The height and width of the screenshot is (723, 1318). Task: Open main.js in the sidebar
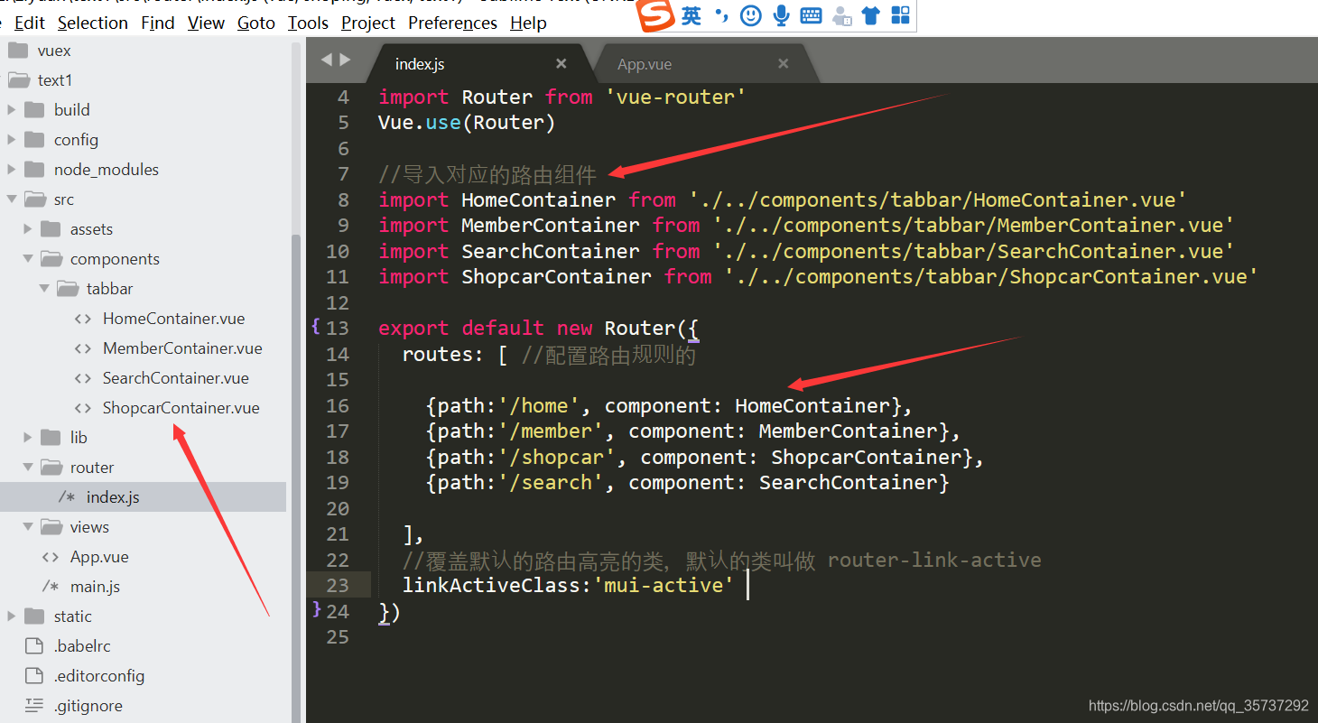(96, 587)
